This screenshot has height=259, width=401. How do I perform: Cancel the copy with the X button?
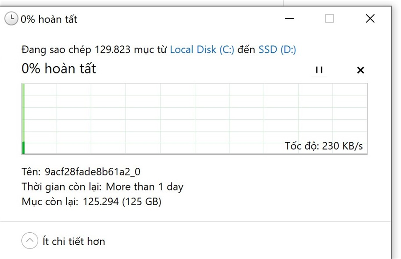(360, 70)
